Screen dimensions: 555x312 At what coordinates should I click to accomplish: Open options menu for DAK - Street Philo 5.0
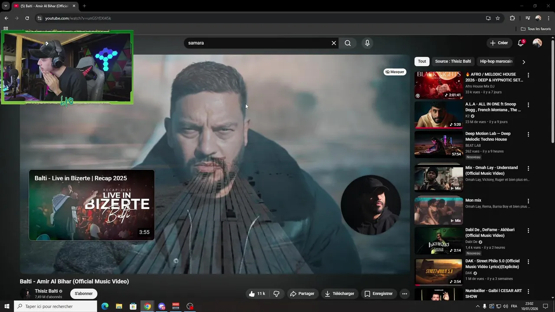(528, 261)
